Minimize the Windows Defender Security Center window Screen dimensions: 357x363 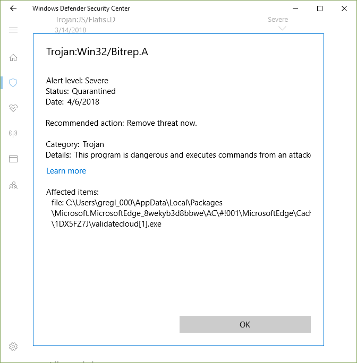click(295, 8)
